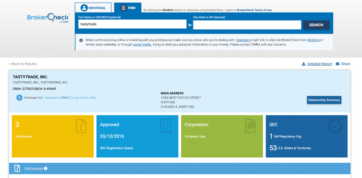The image size is (362, 178).
Task: Open the green Corporation Company Type card
Action: pos(222,136)
